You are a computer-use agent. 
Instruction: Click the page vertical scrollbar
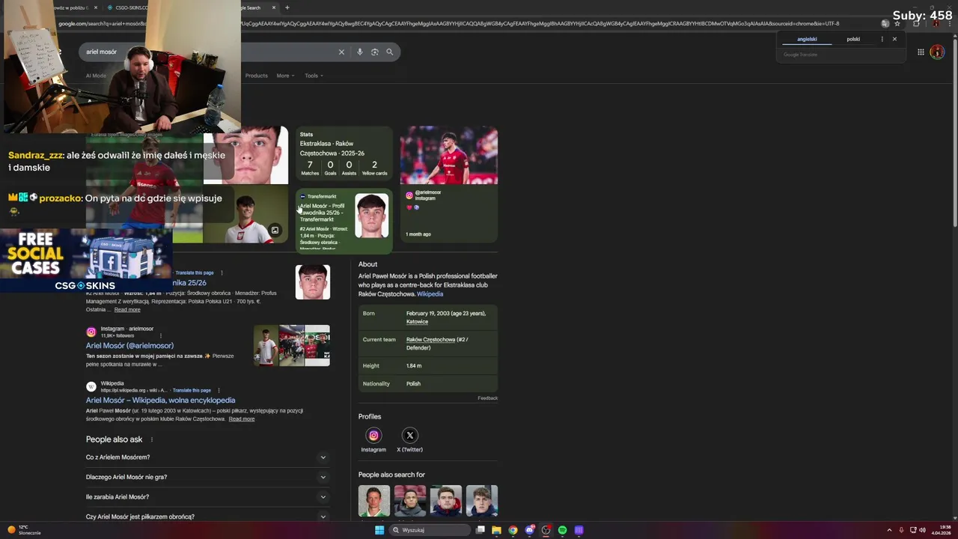click(955, 135)
